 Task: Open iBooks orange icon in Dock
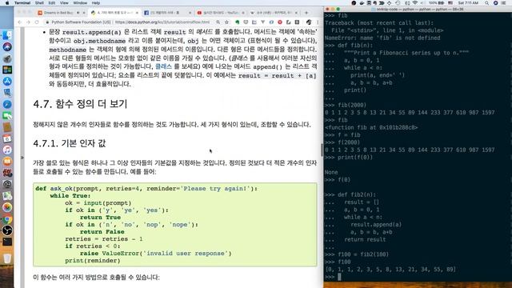click(7, 162)
